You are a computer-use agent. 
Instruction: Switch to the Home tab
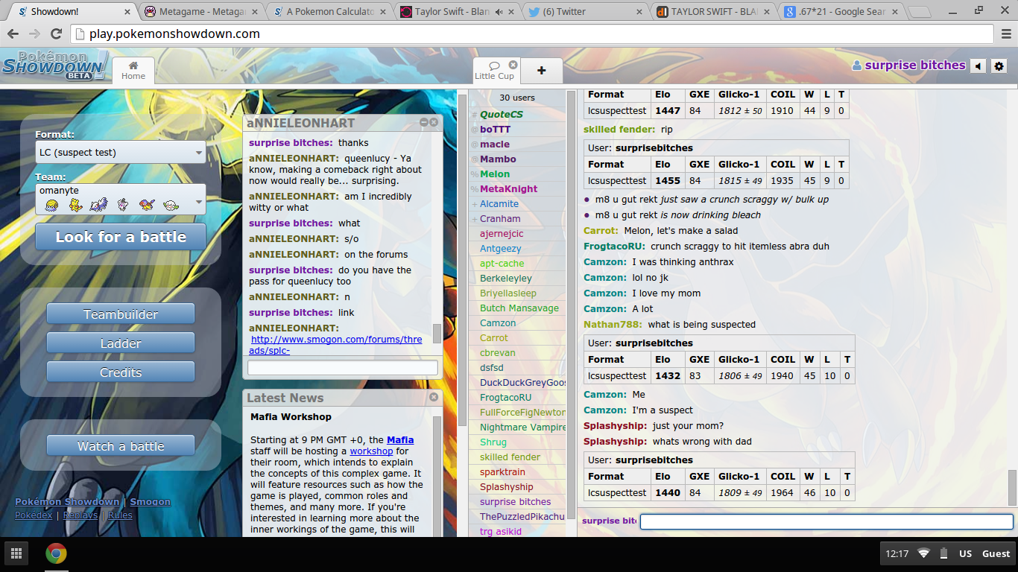133,70
